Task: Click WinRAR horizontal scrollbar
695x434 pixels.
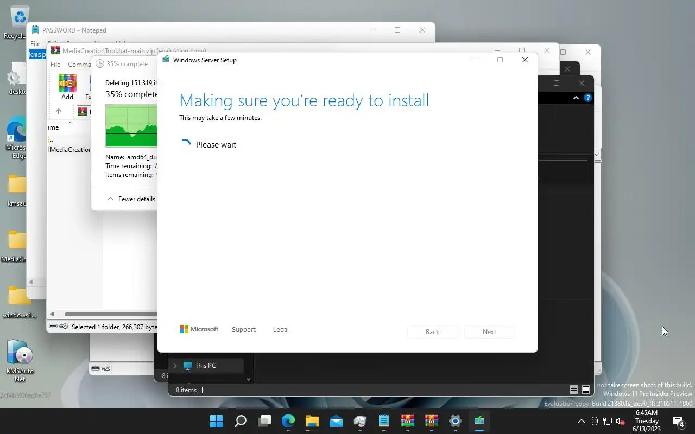Action: pyautogui.click(x=110, y=314)
